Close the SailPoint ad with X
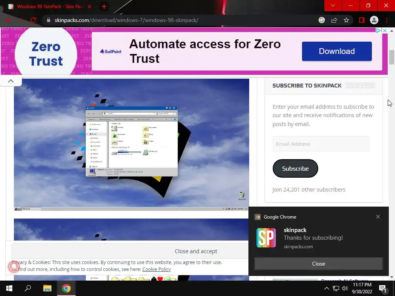 pos(385,30)
